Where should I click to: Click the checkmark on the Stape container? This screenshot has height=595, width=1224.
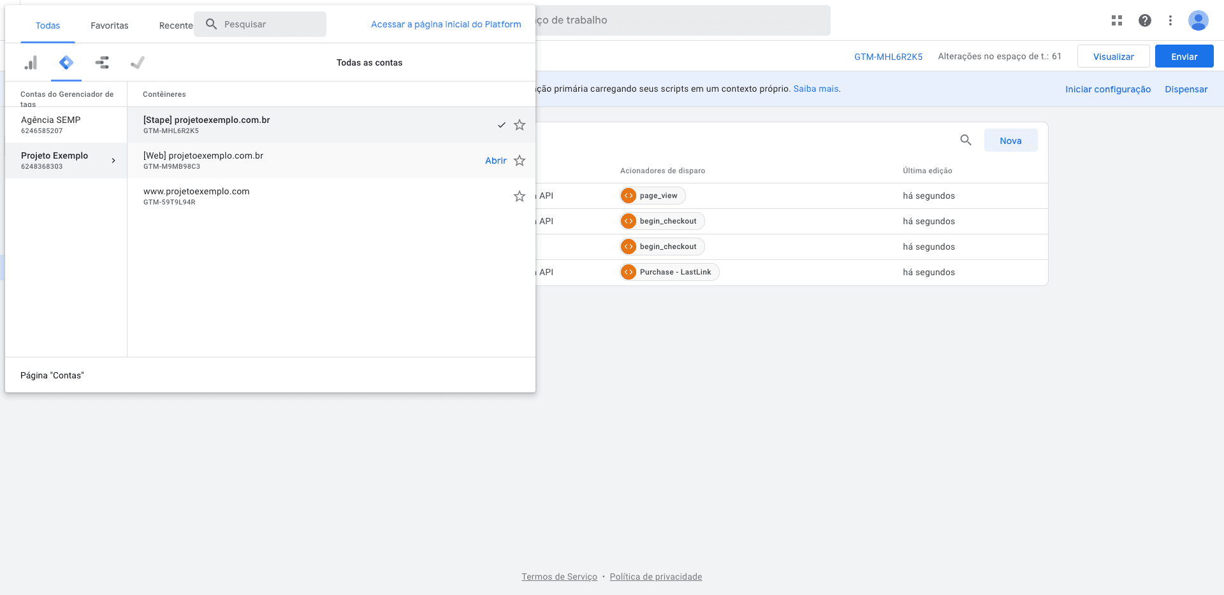(x=502, y=125)
